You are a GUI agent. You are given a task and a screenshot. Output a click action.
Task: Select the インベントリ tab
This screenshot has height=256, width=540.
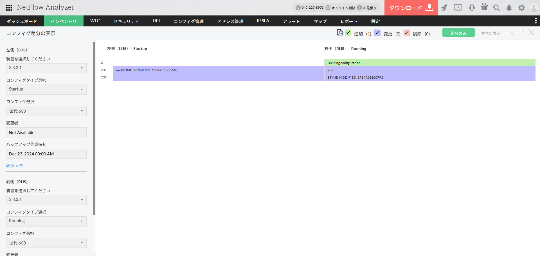pos(64,21)
